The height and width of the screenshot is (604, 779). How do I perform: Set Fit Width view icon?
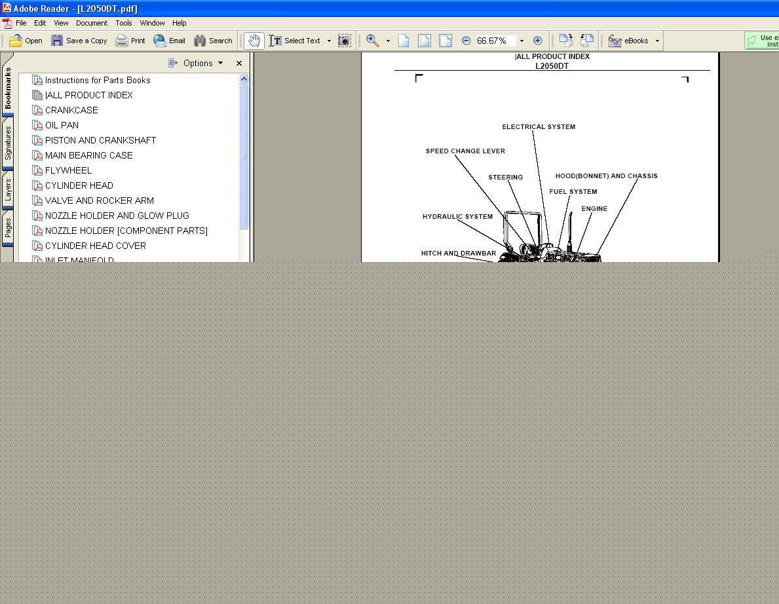(x=446, y=41)
